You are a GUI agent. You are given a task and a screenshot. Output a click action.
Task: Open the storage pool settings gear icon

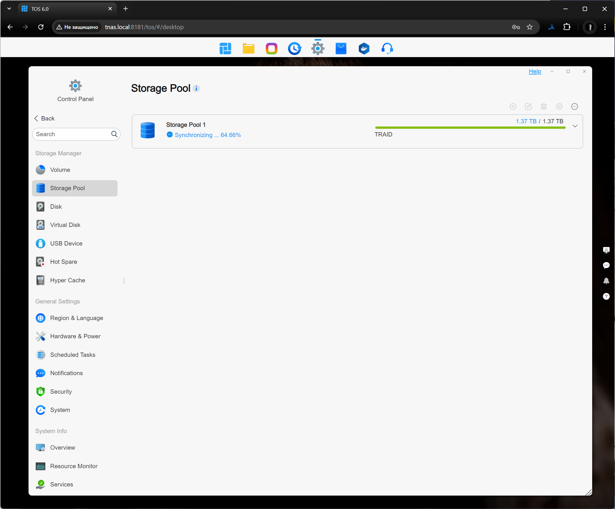[x=559, y=106]
